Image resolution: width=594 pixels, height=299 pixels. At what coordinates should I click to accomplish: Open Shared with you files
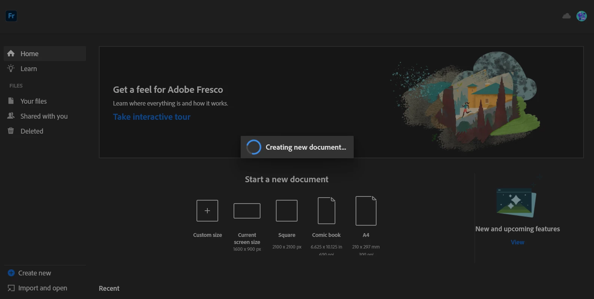45,116
